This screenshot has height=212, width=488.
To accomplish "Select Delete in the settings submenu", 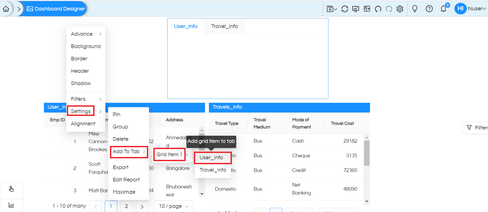I will coord(128,139).
